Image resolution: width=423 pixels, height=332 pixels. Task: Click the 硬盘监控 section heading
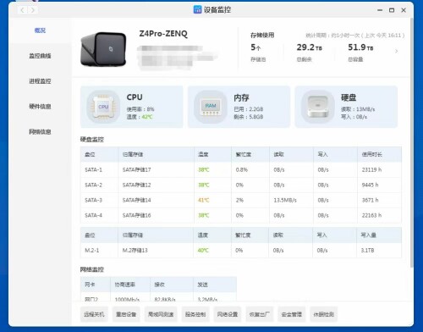[92, 140]
